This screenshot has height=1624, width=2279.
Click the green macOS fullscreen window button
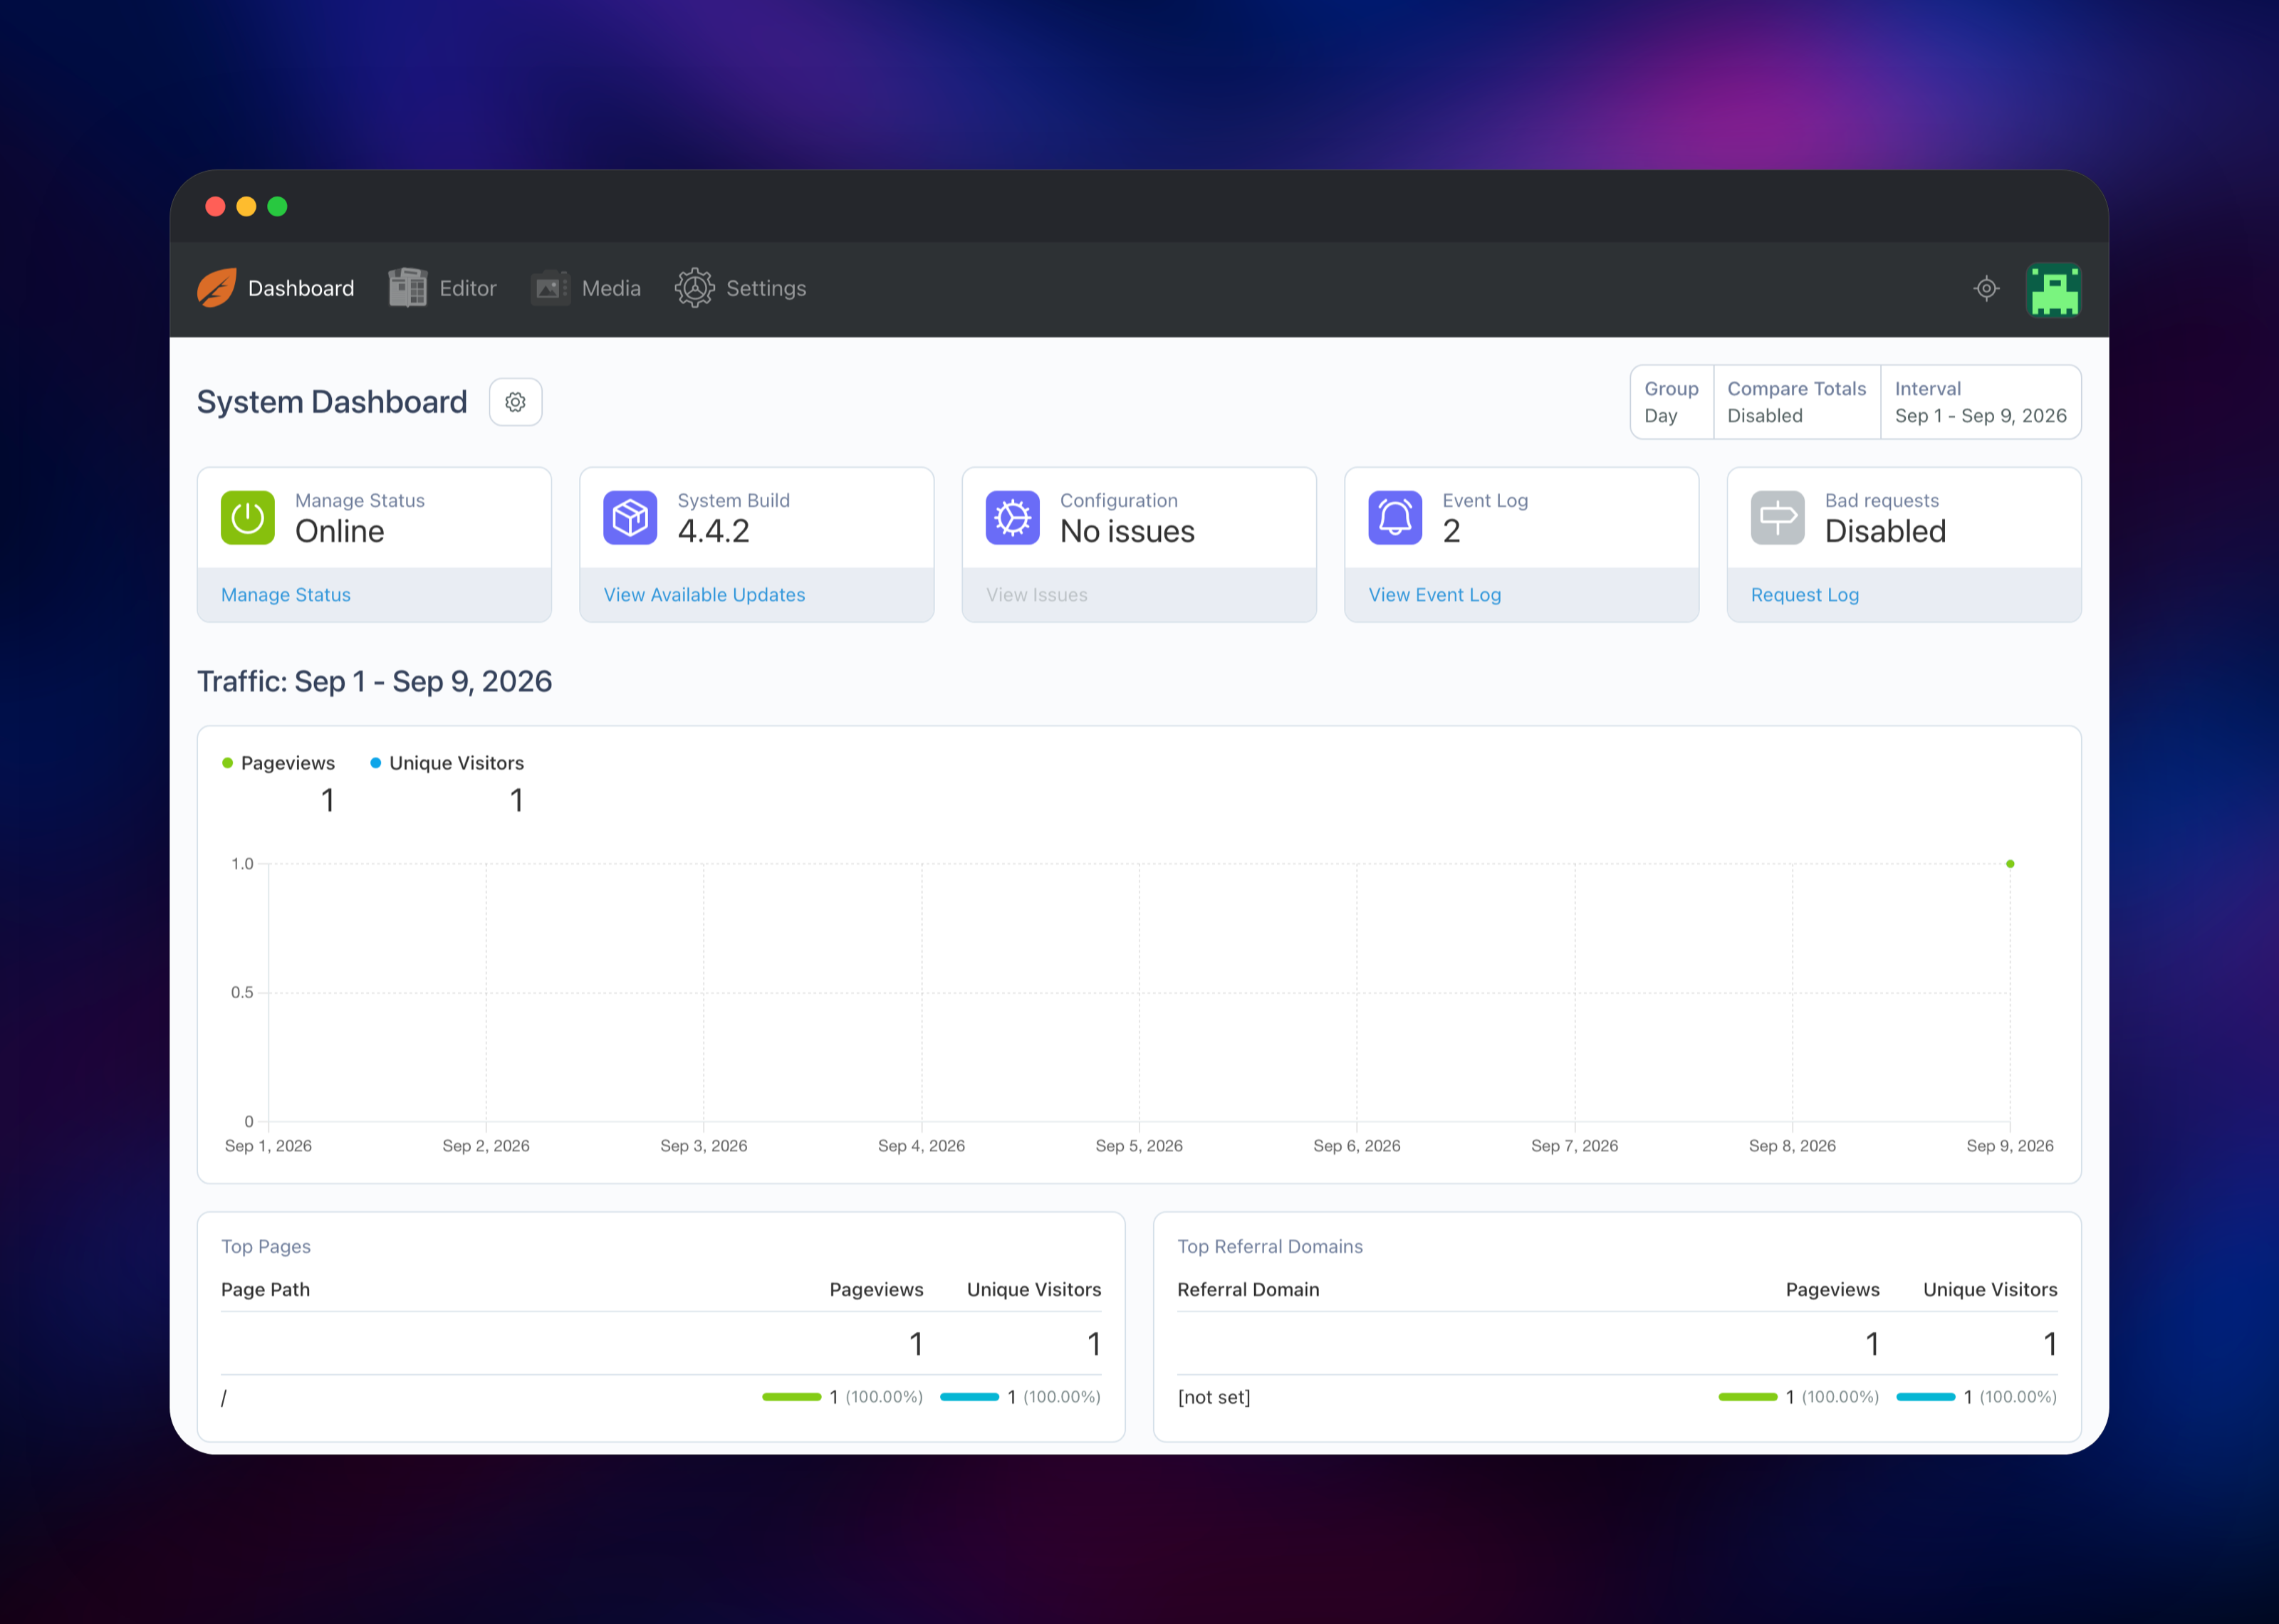(x=277, y=206)
